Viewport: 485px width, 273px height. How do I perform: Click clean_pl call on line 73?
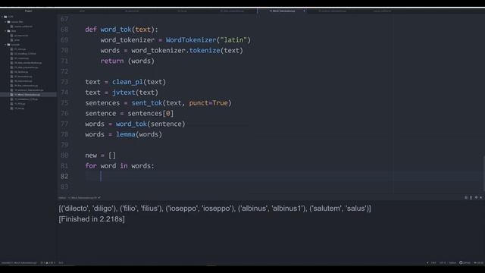[x=127, y=82]
